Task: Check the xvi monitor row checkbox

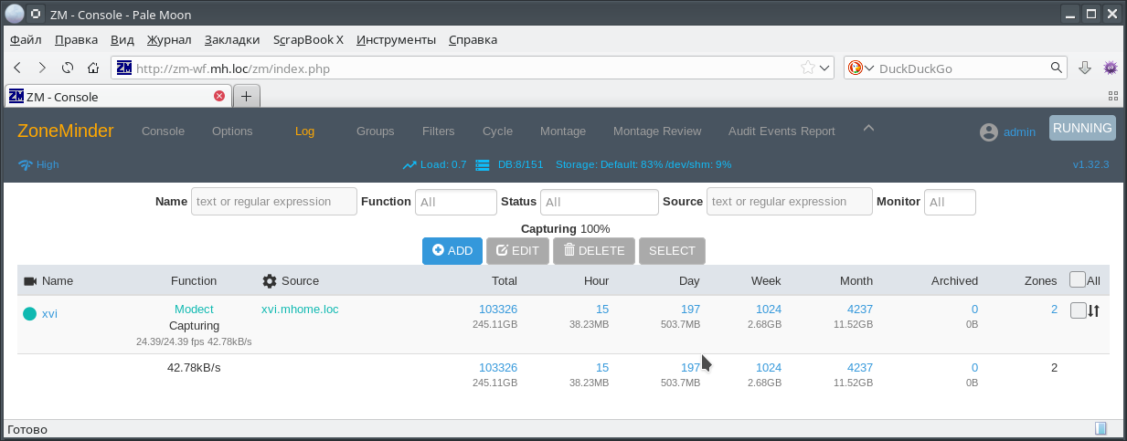Action: pos(1078,310)
